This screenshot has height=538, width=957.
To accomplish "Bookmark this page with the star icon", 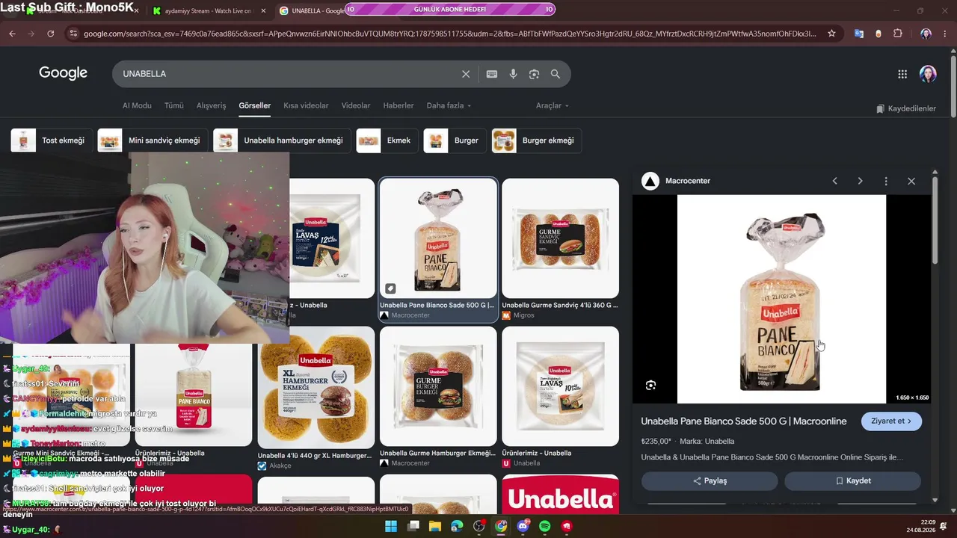I will click(x=831, y=34).
